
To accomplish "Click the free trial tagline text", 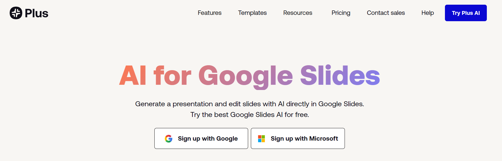I will point(249,114).
